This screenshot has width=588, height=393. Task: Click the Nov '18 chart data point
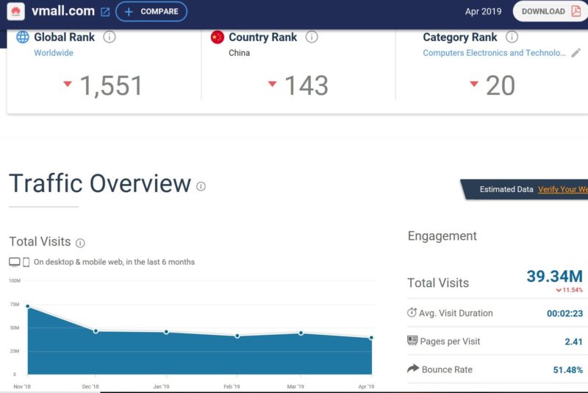click(x=28, y=306)
